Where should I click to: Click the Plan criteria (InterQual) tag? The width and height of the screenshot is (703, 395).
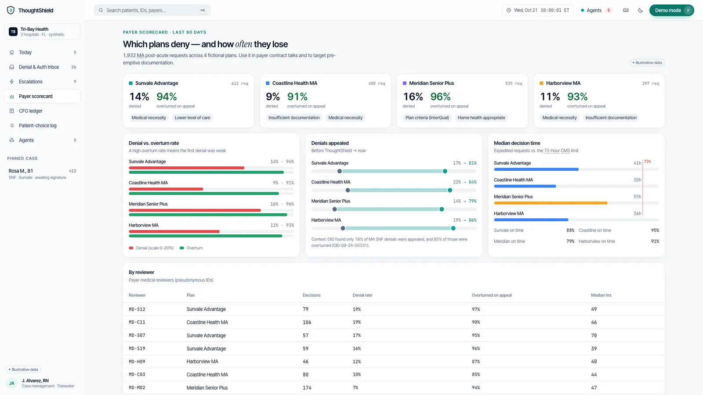[x=427, y=118]
